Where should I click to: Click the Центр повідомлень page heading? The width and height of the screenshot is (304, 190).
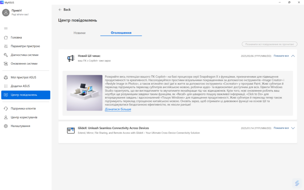click(x=78, y=20)
